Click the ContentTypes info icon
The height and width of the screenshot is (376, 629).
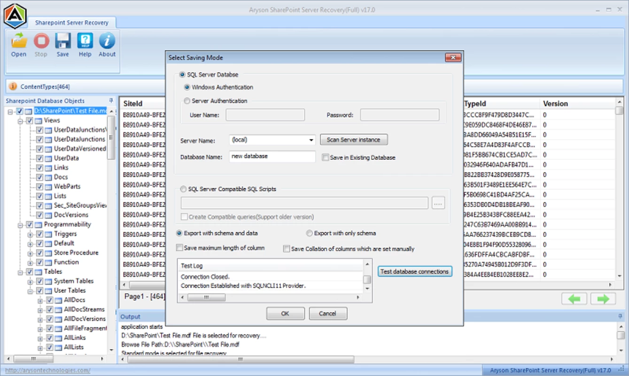(x=13, y=86)
